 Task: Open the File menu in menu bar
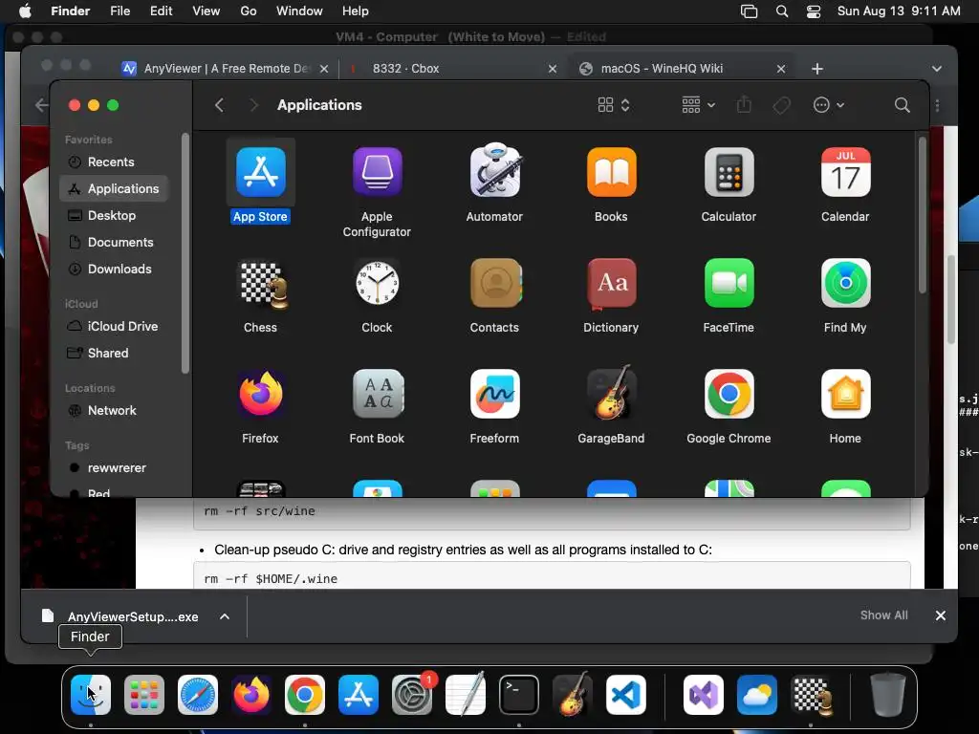coord(120,11)
